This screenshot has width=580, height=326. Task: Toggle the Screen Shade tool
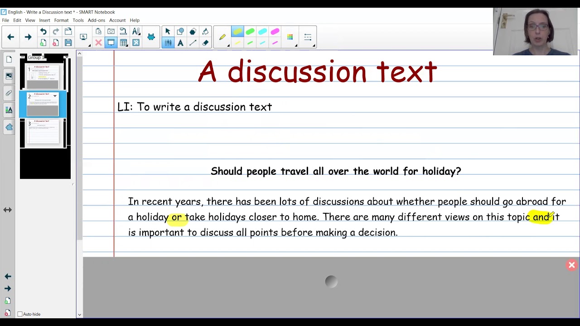pos(111,43)
